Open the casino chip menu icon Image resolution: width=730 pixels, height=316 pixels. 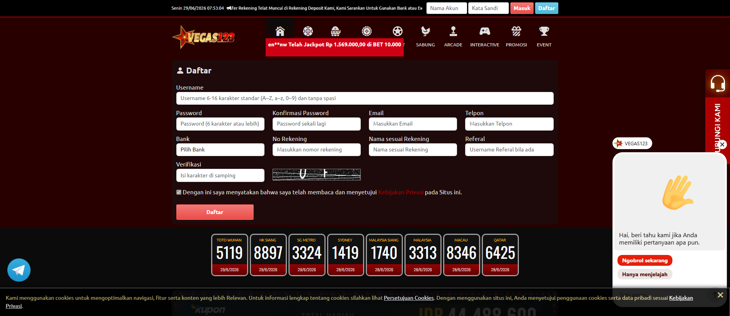(367, 31)
